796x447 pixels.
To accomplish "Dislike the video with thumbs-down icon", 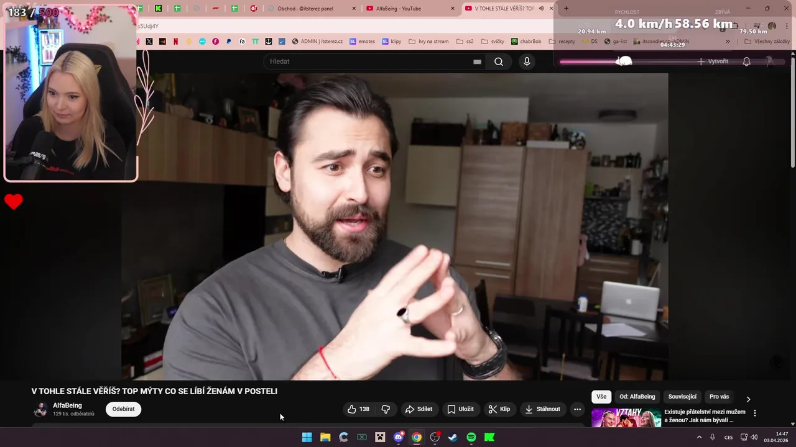I will point(386,409).
